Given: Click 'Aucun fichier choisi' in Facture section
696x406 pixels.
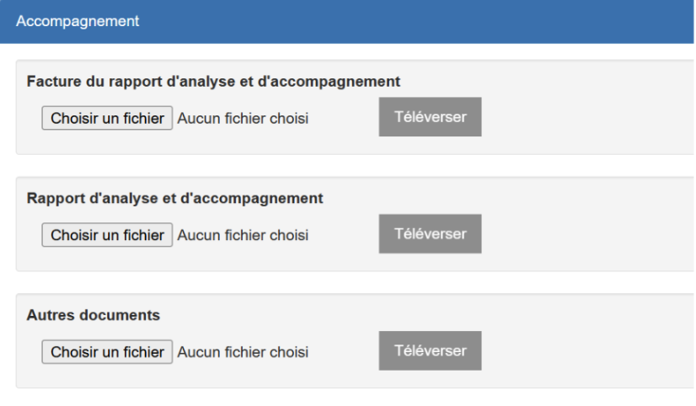Looking at the screenshot, I should [243, 119].
